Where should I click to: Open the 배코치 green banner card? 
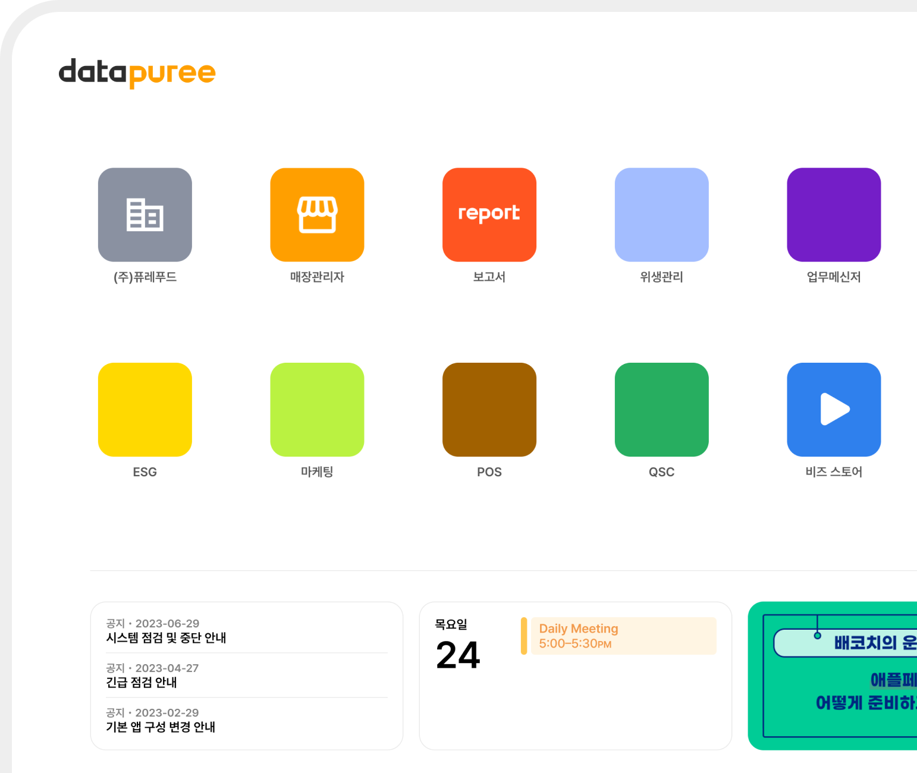[833, 676]
